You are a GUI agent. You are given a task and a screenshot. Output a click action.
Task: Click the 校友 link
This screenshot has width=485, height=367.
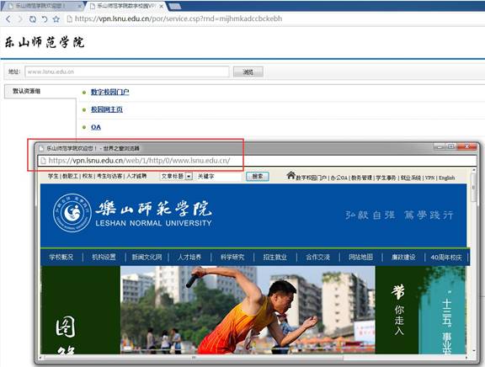tap(88, 176)
